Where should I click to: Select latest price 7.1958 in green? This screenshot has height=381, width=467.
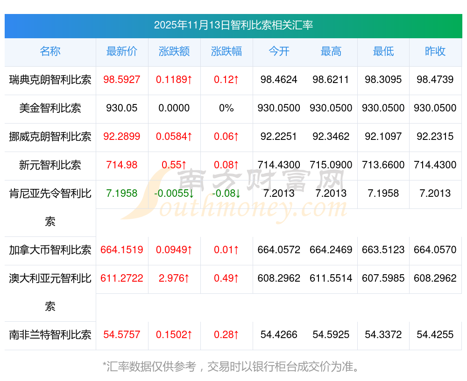pyautogui.click(x=122, y=194)
